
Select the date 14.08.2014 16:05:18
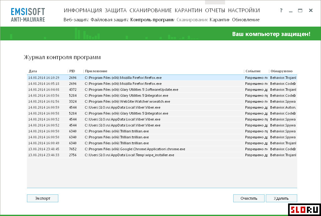coord(44,84)
